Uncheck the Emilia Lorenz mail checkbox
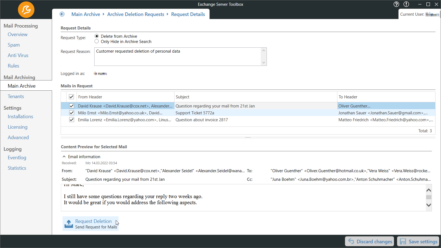 pos(72,120)
